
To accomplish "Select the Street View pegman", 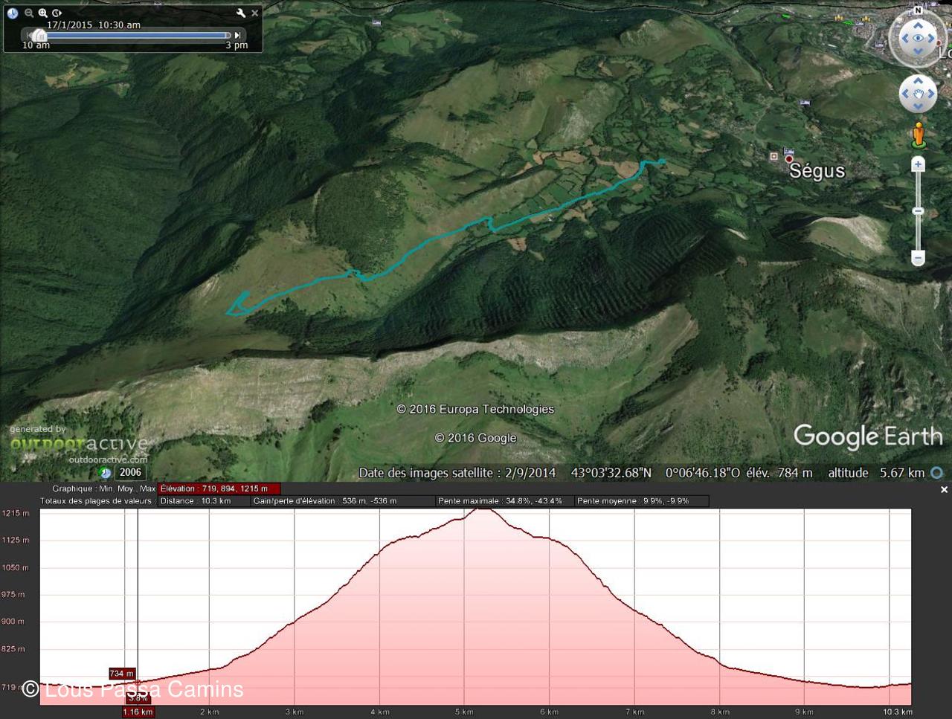I will coord(919,135).
